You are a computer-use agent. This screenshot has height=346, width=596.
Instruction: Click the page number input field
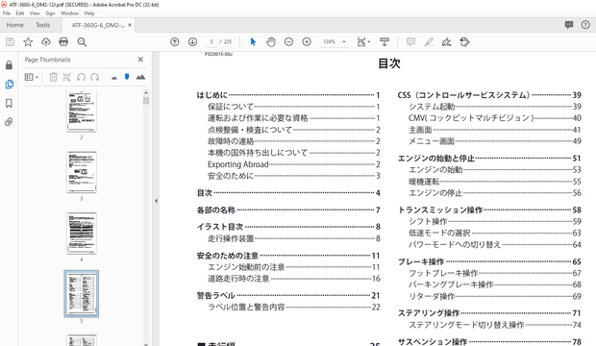(x=211, y=42)
